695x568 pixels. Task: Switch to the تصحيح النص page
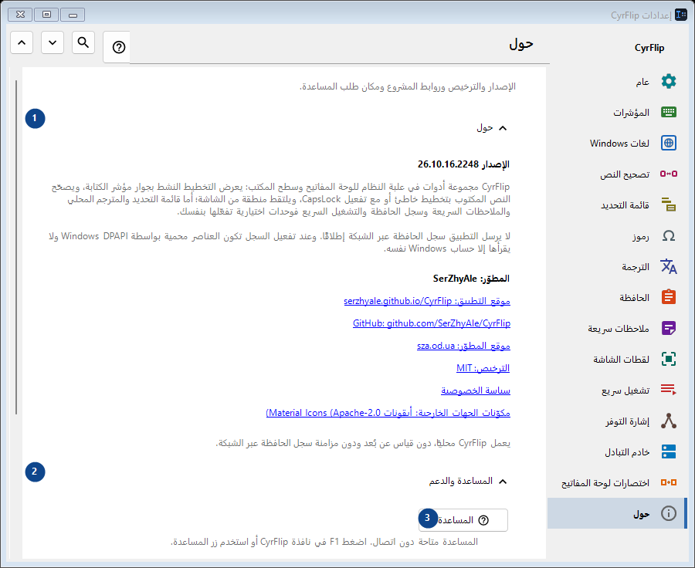point(625,174)
